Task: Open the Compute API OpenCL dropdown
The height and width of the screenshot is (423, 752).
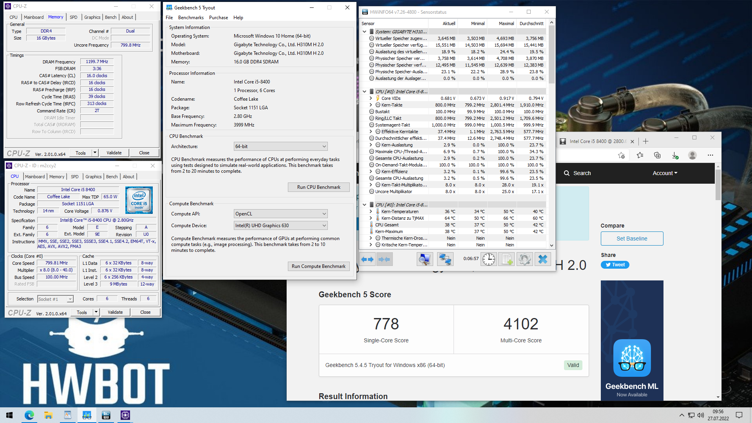Action: point(280,214)
